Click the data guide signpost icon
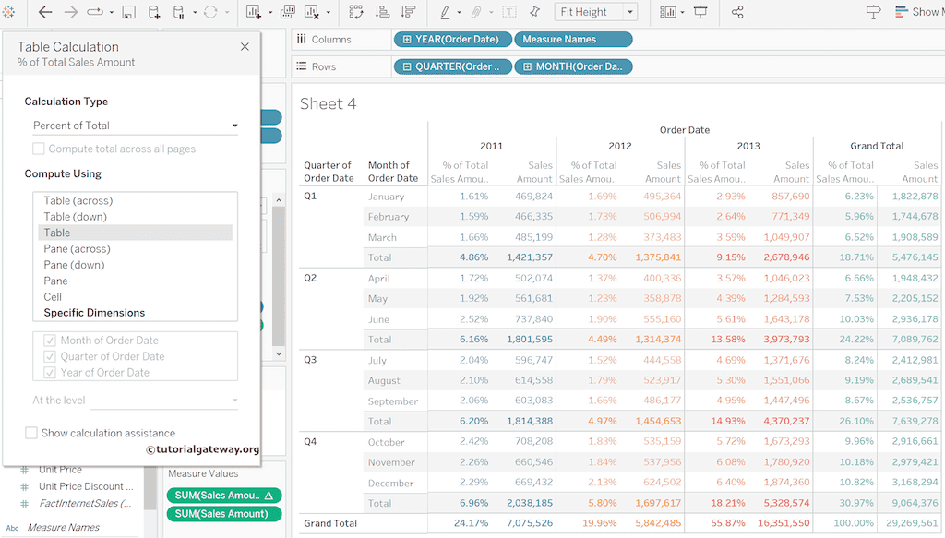The width and height of the screenshot is (945, 538). pos(873,12)
